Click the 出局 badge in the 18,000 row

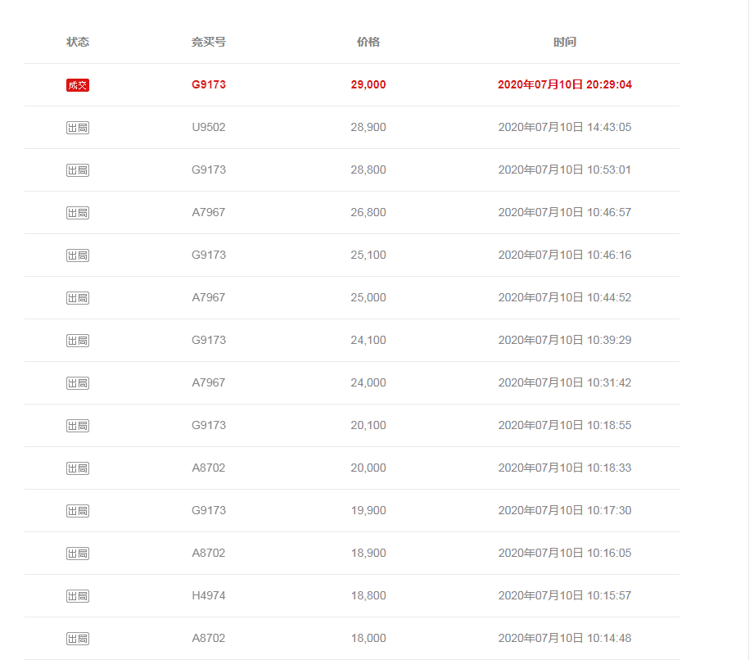click(x=78, y=639)
